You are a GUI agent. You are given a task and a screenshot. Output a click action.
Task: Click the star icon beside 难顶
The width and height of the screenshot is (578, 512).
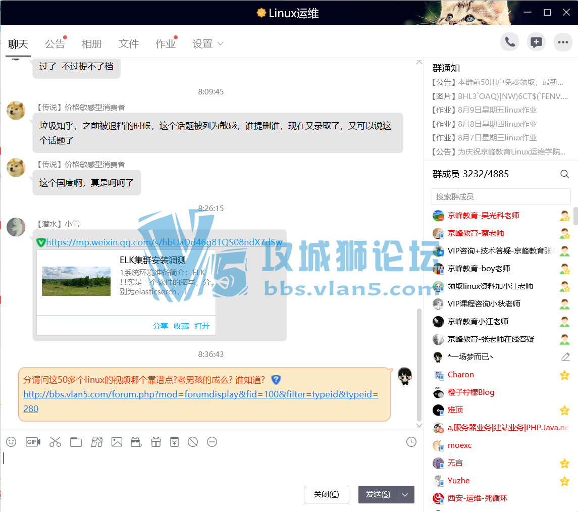(x=564, y=410)
